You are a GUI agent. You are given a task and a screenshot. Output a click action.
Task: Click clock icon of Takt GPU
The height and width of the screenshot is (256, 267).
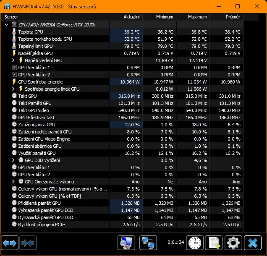(x=14, y=96)
